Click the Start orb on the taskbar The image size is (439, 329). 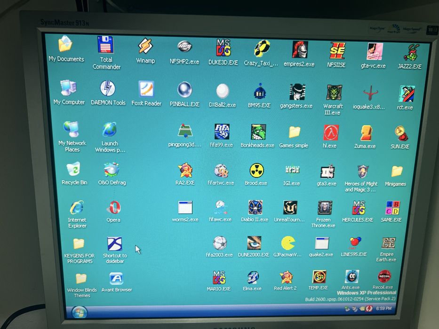click(80, 313)
